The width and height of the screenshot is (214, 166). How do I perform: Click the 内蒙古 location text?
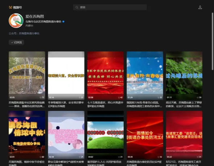[x=29, y=25]
